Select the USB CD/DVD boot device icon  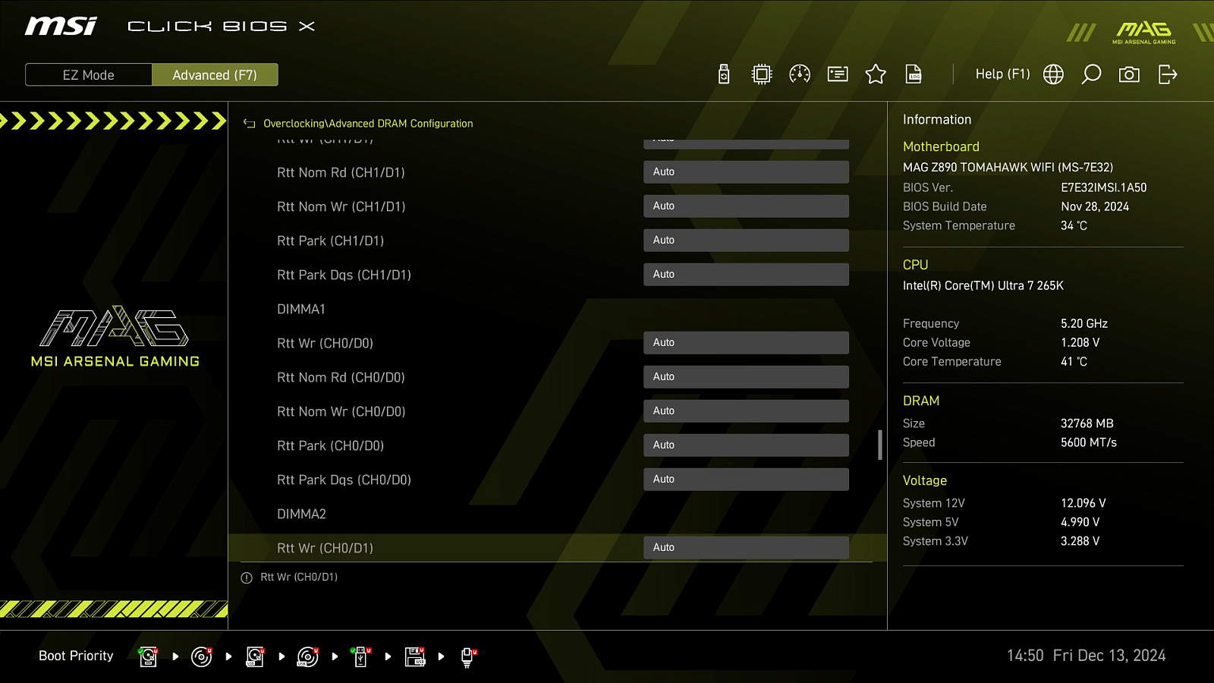(307, 656)
